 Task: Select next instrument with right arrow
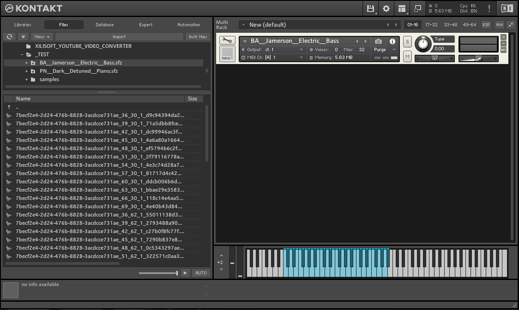point(365,41)
